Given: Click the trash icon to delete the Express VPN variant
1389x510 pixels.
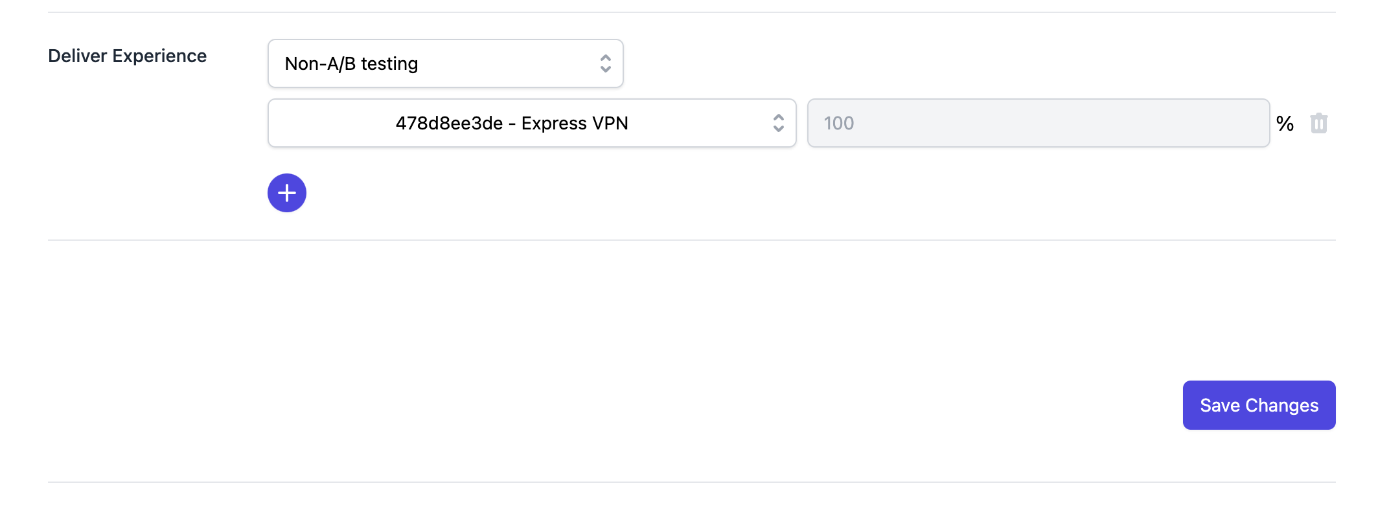Looking at the screenshot, I should (1319, 123).
